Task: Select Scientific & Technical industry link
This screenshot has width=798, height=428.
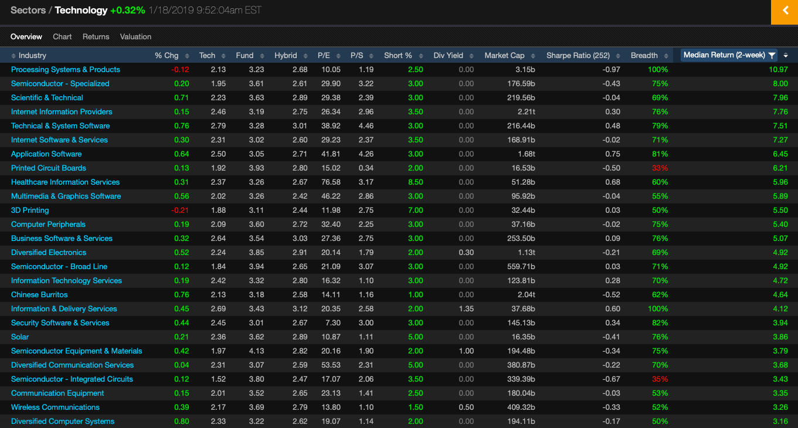Action: [47, 97]
